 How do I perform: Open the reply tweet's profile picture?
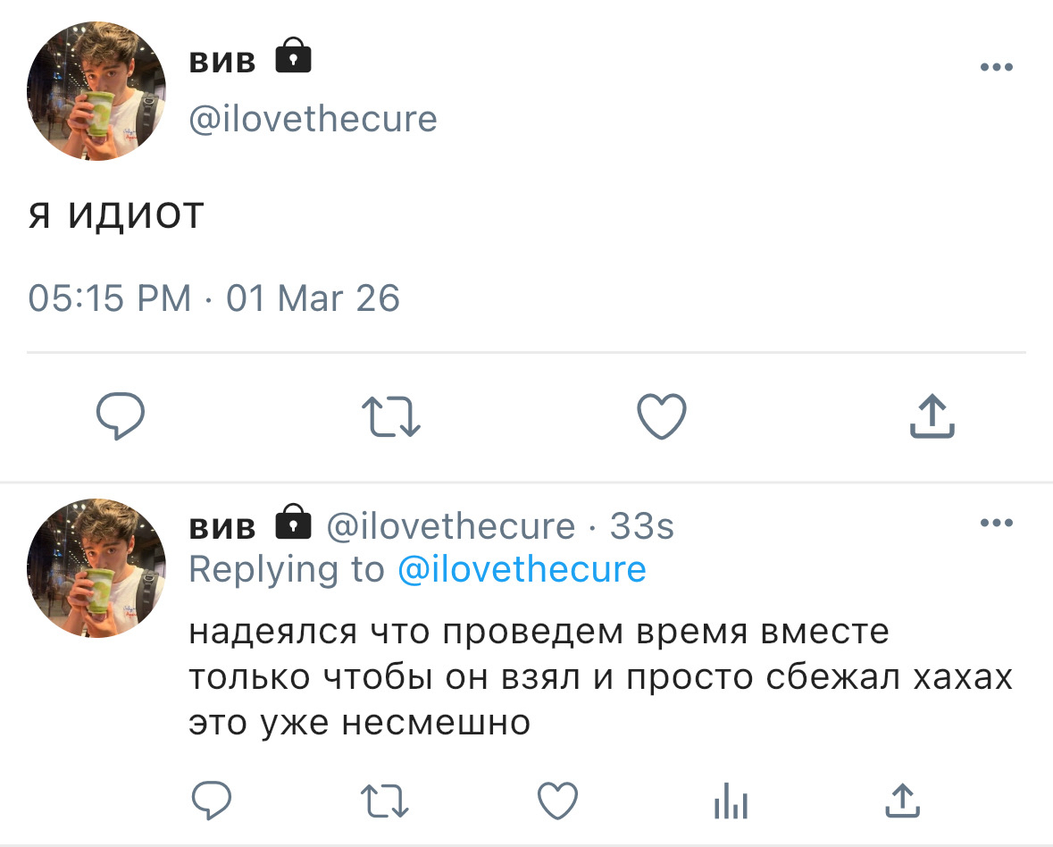pyautogui.click(x=96, y=567)
